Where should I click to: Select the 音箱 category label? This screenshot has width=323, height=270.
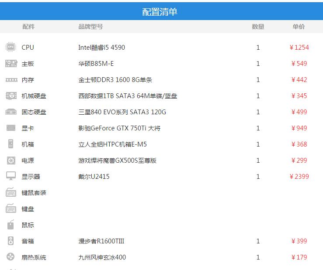point(28,241)
